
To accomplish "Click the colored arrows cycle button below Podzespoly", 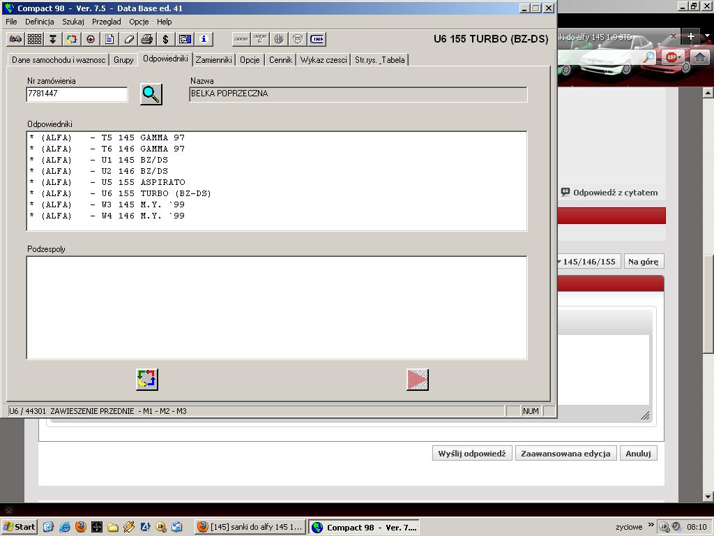I will click(147, 379).
